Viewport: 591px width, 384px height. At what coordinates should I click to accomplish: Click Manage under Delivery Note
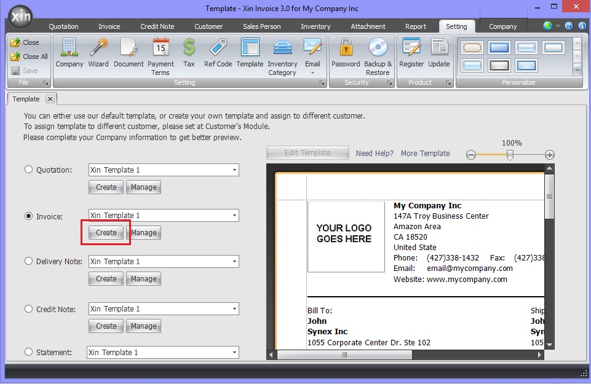[x=144, y=278]
